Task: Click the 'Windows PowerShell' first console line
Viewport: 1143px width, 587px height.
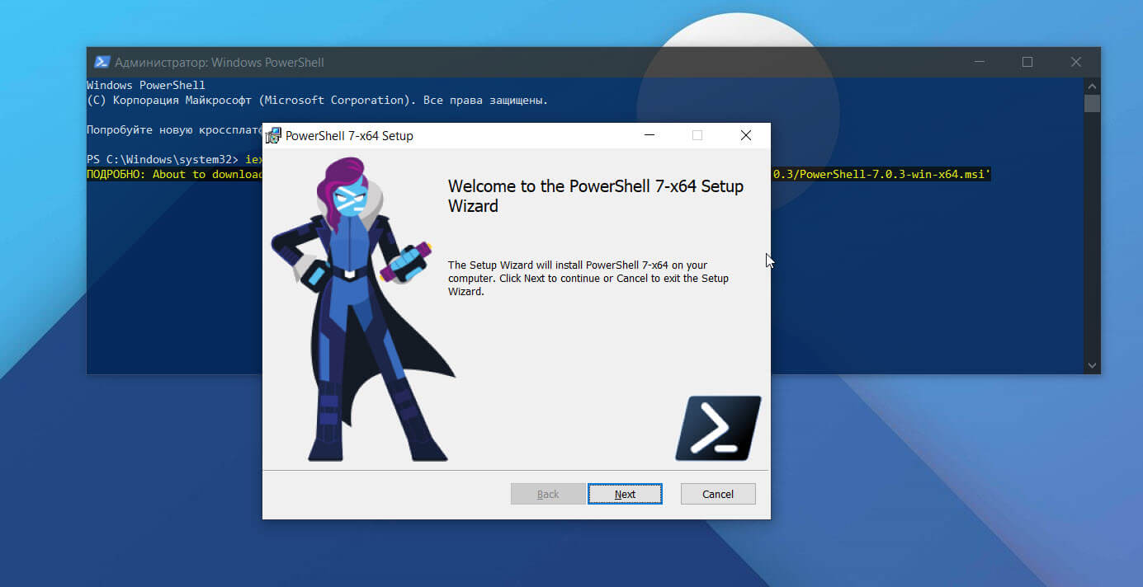Action: (146, 85)
